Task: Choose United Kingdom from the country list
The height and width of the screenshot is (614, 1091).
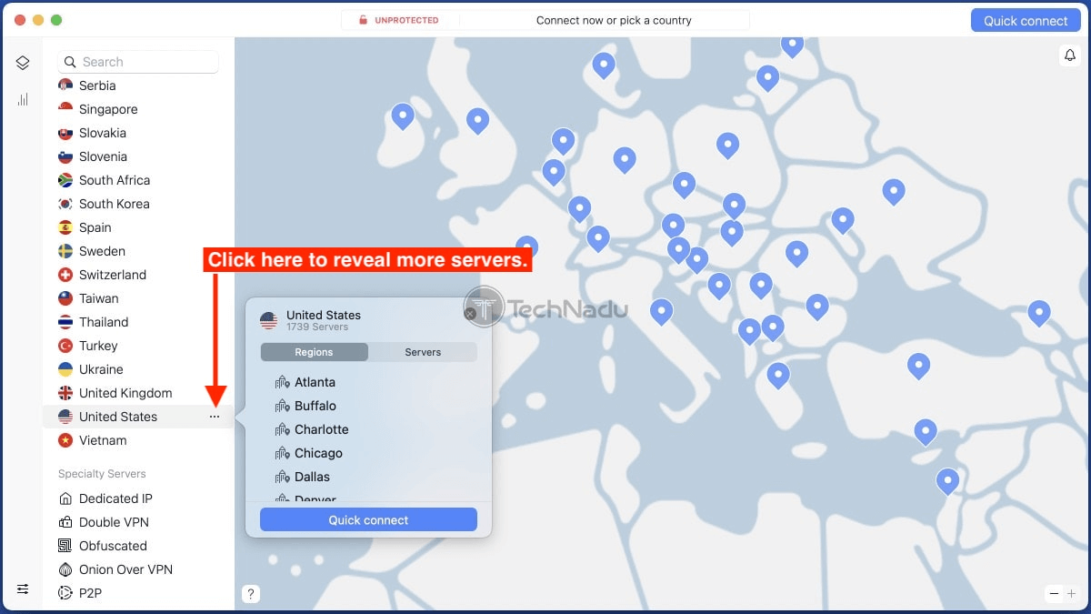Action: click(x=127, y=393)
